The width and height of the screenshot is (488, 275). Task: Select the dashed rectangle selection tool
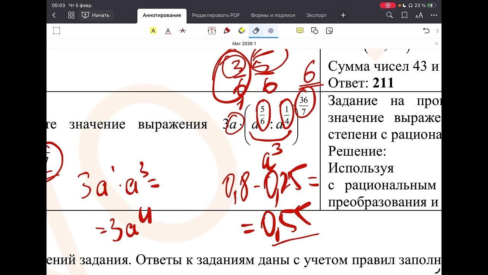pos(56,31)
